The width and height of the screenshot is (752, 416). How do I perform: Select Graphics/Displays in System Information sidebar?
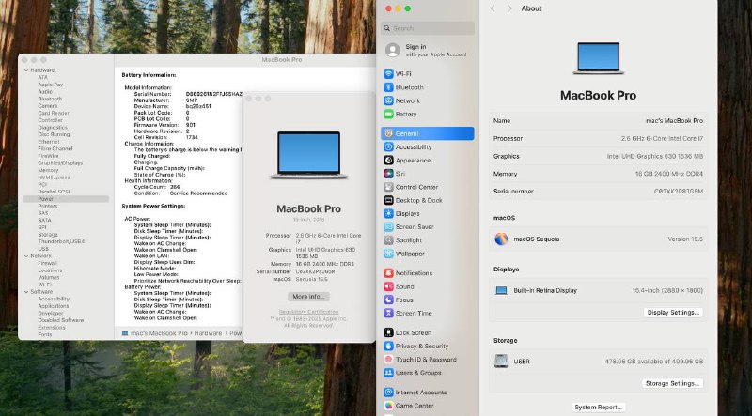point(60,163)
